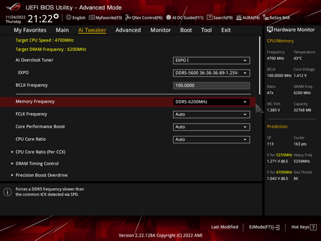Open AURA(F4) lighting icon

click(x=239, y=18)
